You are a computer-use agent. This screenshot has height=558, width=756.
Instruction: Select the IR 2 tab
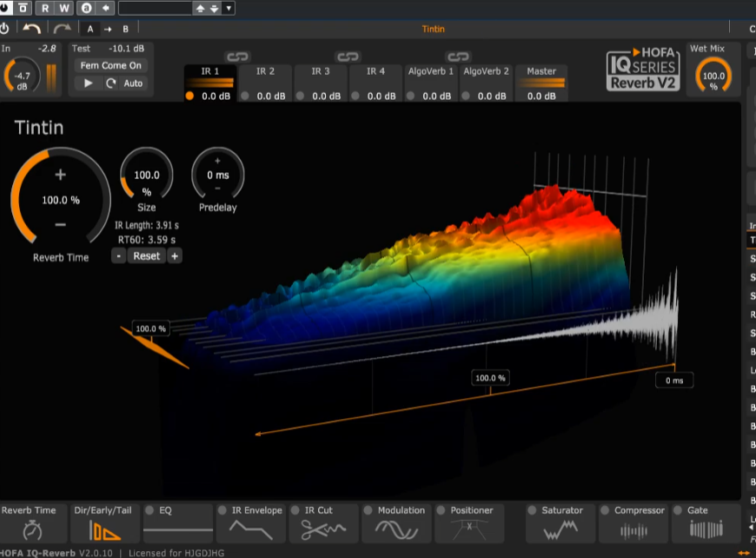point(265,71)
